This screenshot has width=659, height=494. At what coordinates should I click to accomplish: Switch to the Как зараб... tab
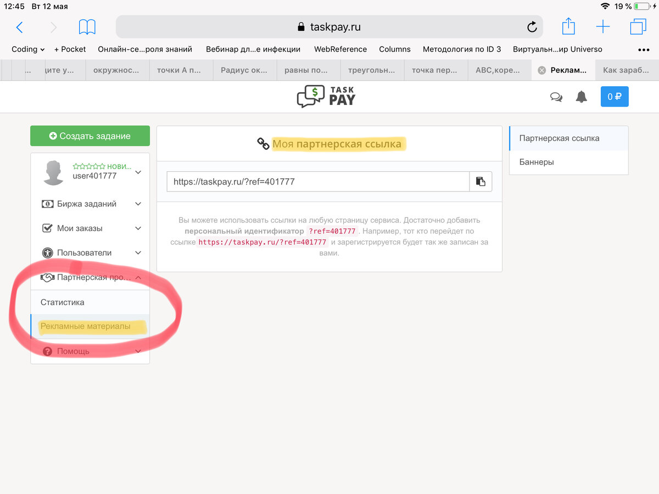627,70
